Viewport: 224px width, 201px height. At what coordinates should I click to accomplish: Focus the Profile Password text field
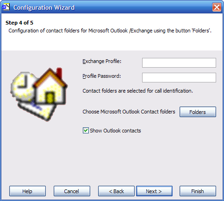click(179, 77)
